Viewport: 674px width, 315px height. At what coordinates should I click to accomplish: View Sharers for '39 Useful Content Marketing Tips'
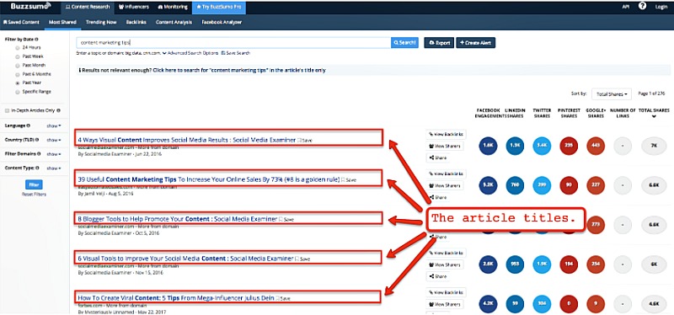click(x=445, y=185)
